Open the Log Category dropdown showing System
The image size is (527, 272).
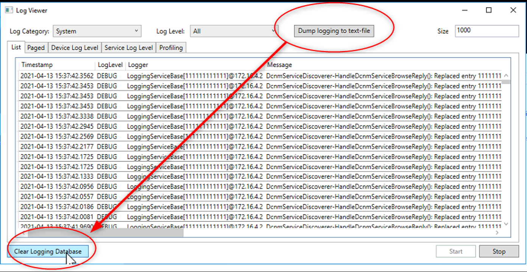[97, 31]
